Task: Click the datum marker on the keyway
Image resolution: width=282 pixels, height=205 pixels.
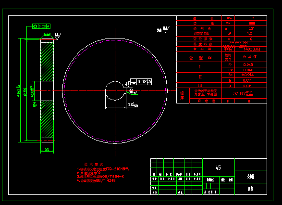Action: click(131, 90)
